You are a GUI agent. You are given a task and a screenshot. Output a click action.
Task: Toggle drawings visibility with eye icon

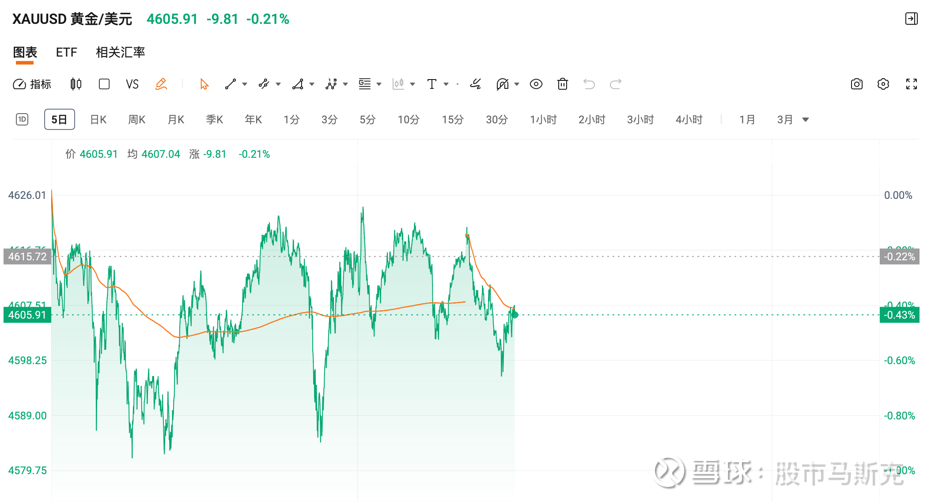pyautogui.click(x=536, y=84)
